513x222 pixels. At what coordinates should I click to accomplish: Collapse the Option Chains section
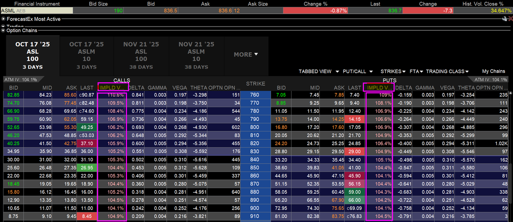pos(3,30)
